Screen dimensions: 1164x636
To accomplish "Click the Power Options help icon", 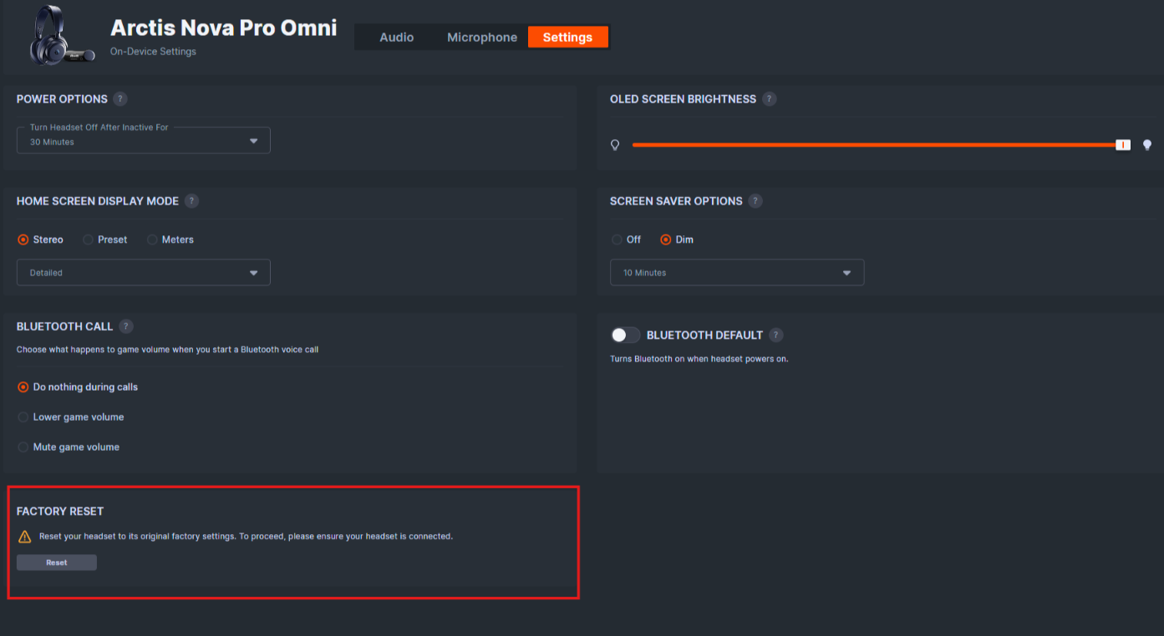I will coord(120,99).
